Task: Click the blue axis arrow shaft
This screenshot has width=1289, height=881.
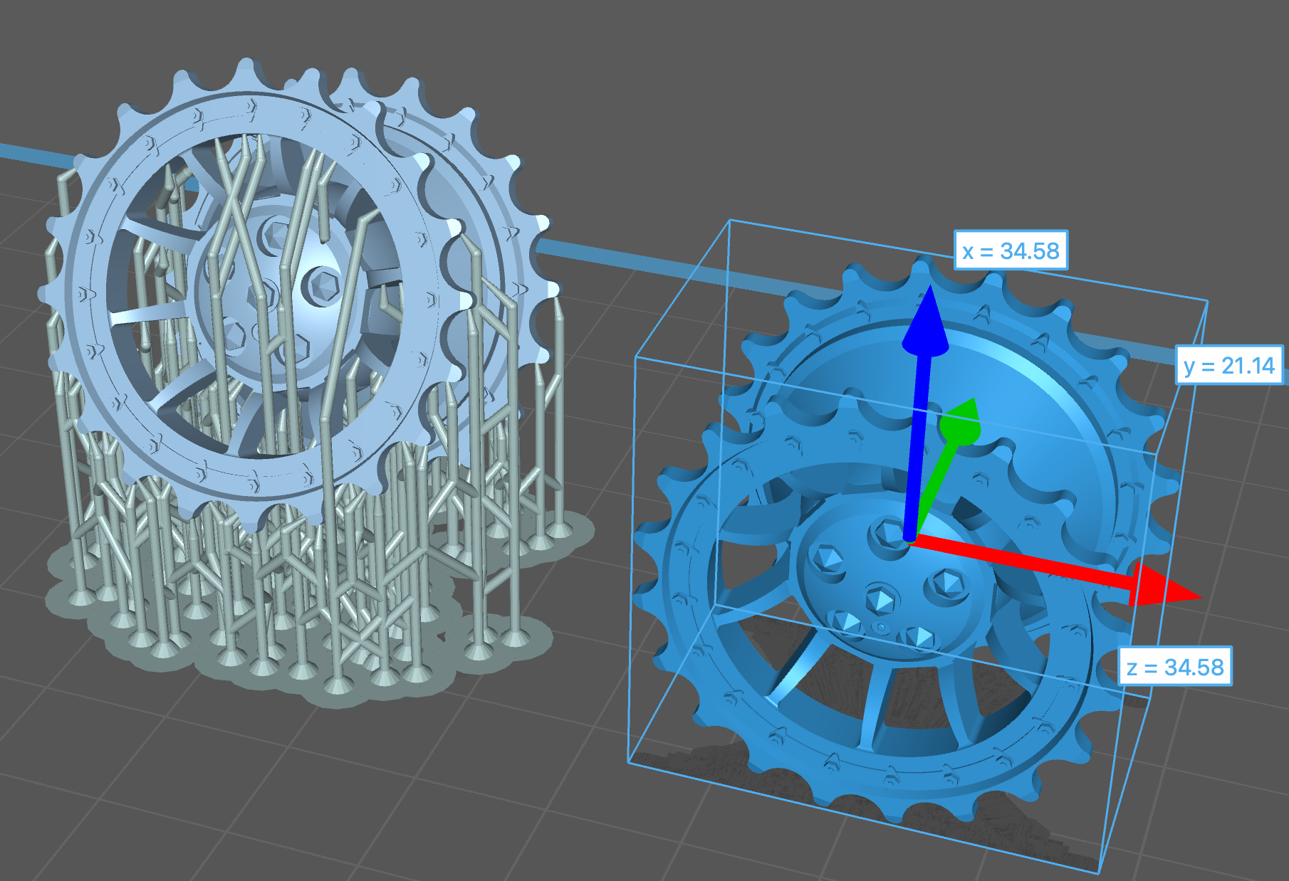Action: click(917, 441)
